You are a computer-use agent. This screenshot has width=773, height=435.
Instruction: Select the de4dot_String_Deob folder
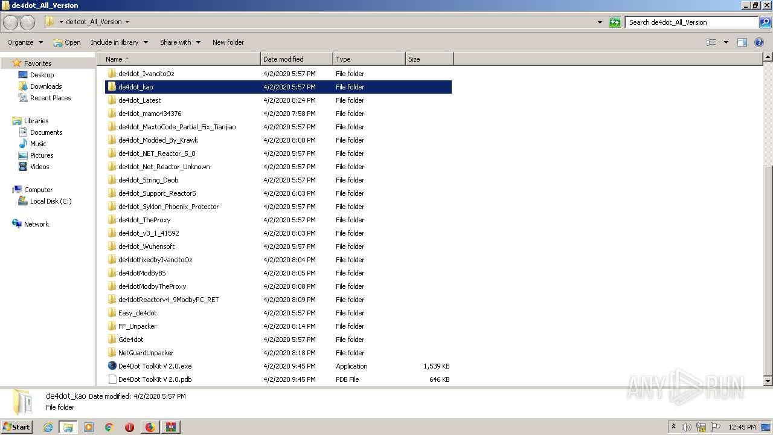(x=278, y=180)
